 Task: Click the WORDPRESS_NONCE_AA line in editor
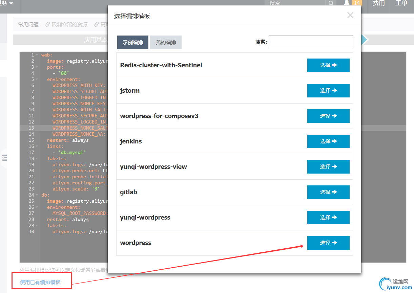(x=79, y=134)
